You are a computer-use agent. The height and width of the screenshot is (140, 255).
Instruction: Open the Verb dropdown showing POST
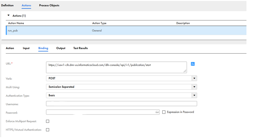pyautogui.click(x=121, y=78)
